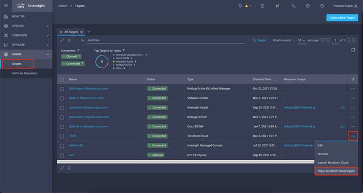
Task: Open the hamburger navigation menu
Action: (x=6, y=6)
